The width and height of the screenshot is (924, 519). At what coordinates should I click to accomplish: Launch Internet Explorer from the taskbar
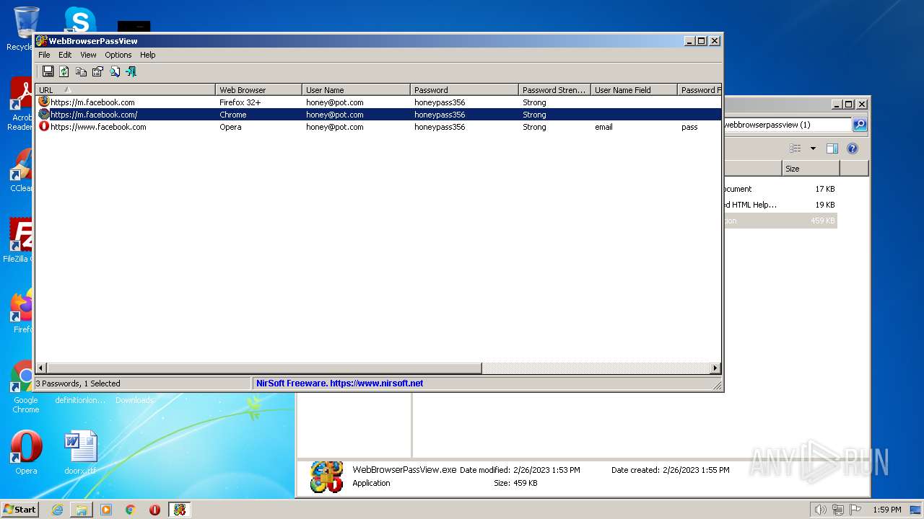pyautogui.click(x=57, y=510)
